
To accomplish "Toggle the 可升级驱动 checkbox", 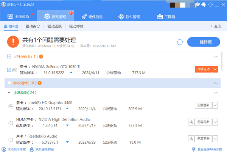I will click(9, 56).
